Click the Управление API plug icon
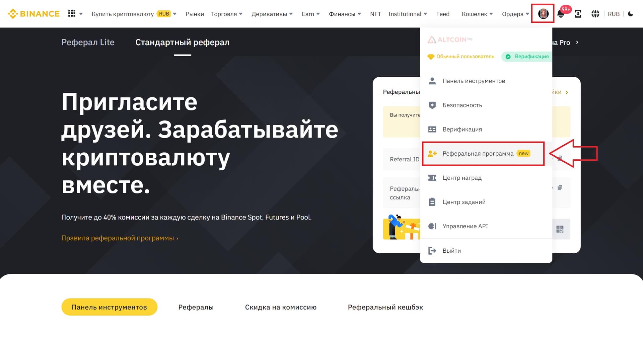643x338 pixels. point(432,226)
